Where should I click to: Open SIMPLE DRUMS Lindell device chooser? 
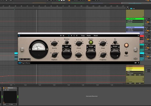(135, 20)
